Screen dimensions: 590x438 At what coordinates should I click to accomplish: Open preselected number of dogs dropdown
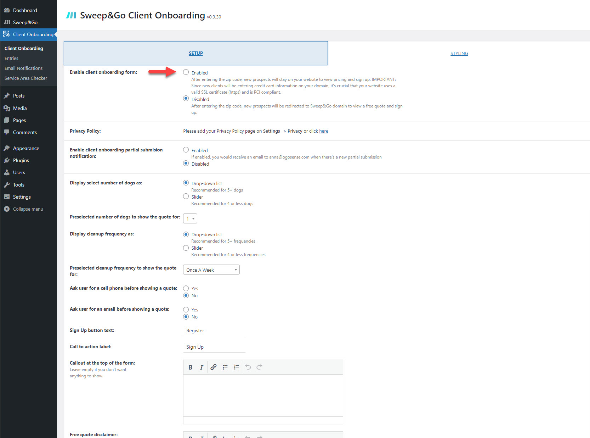[190, 219]
